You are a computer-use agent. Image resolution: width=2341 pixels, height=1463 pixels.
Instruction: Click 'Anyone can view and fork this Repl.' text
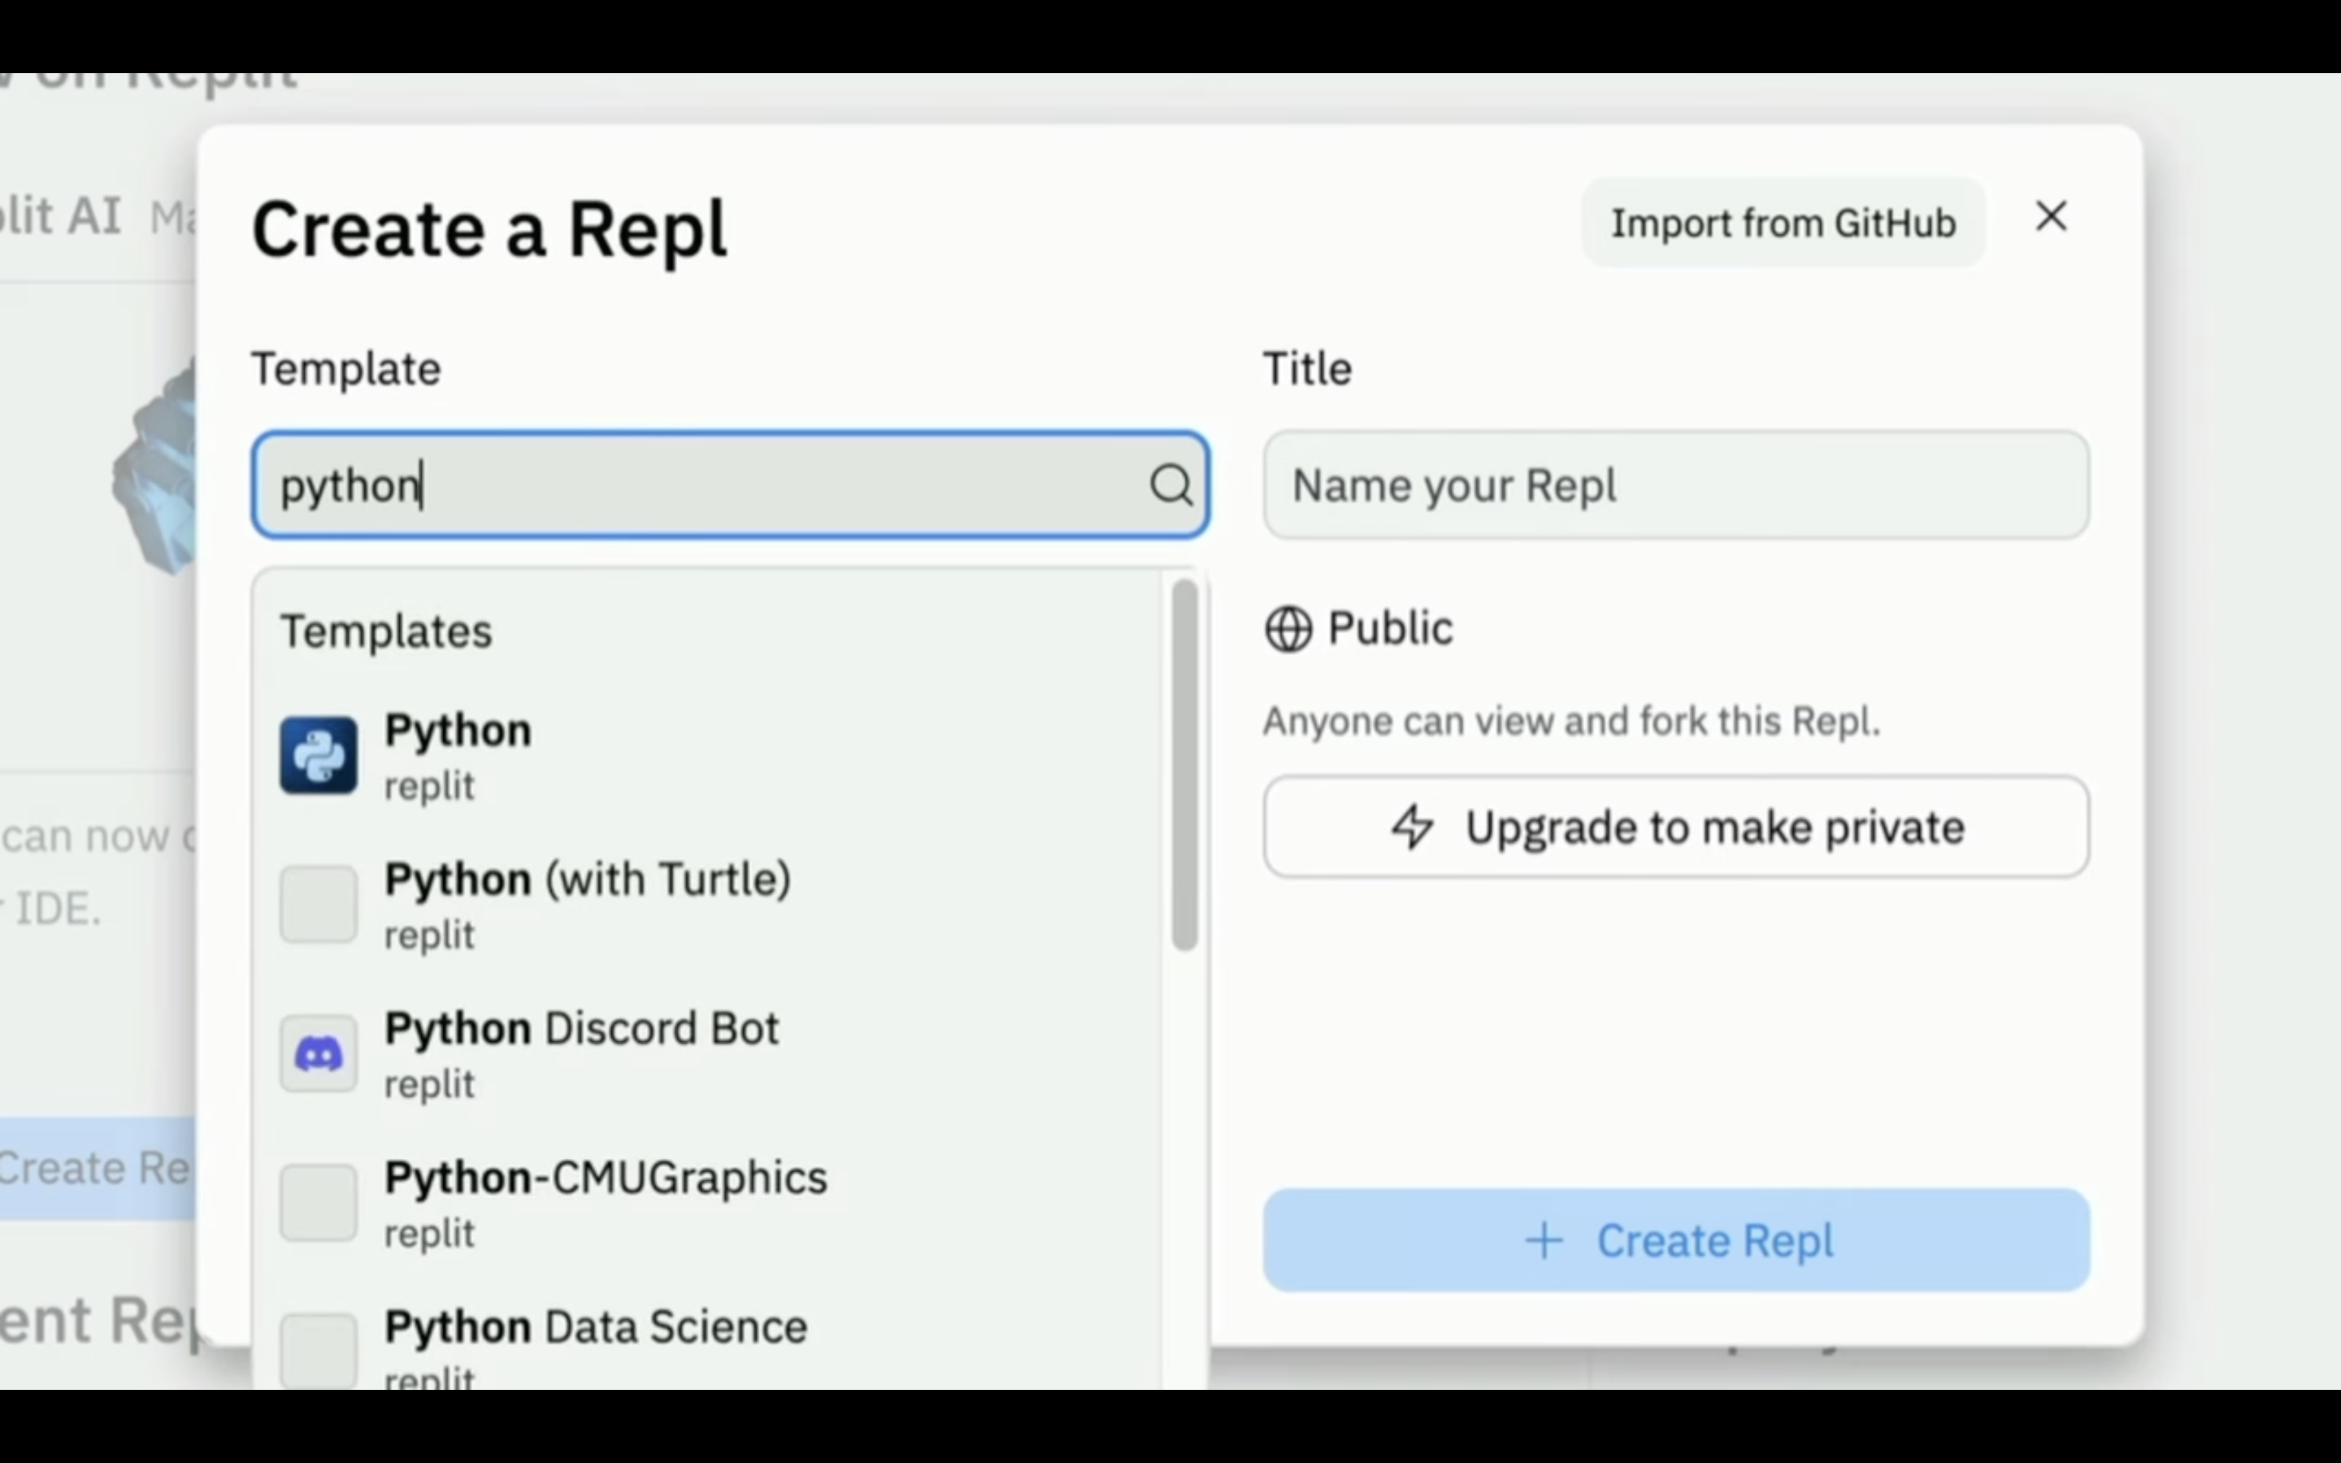(1572, 722)
